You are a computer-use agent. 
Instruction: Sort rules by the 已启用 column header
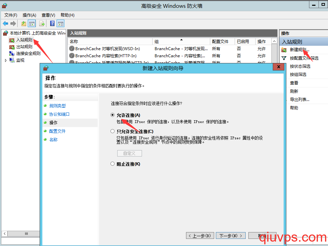point(245,41)
